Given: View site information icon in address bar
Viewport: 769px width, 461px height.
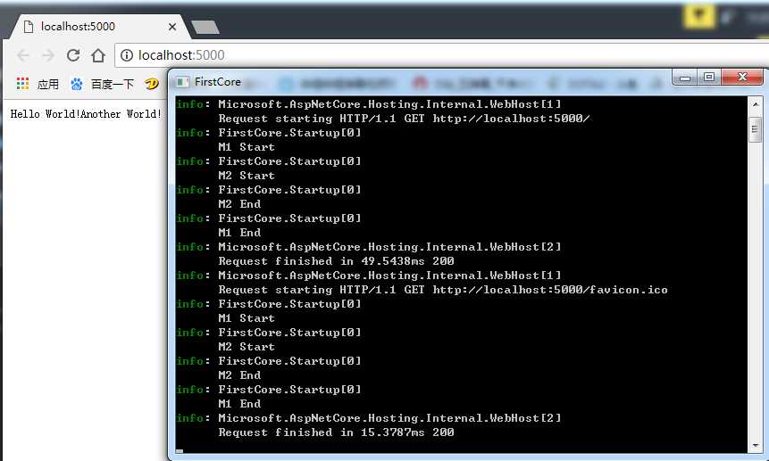Looking at the screenshot, I should click(127, 55).
